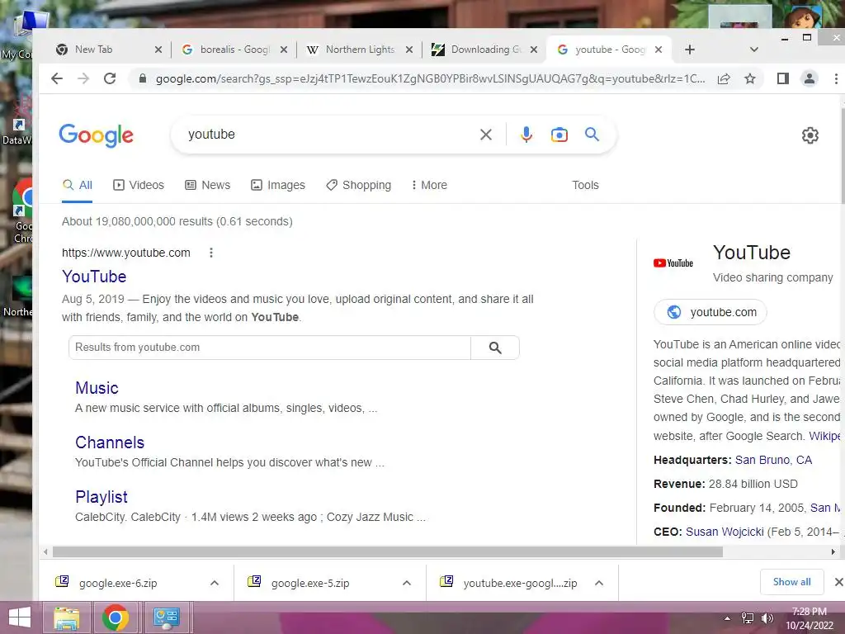Open the google.exe-5.zip download
Image resolution: width=845 pixels, height=634 pixels.
pos(310,583)
